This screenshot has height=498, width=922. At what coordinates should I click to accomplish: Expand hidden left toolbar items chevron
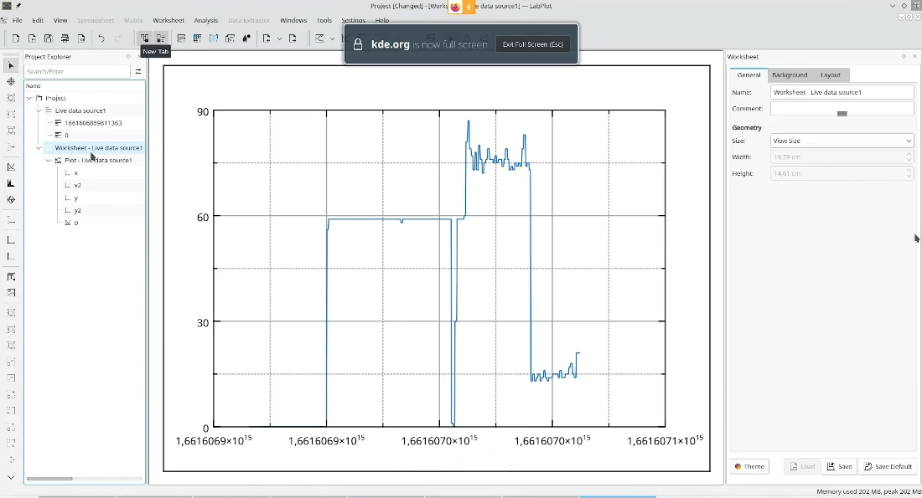point(11,477)
